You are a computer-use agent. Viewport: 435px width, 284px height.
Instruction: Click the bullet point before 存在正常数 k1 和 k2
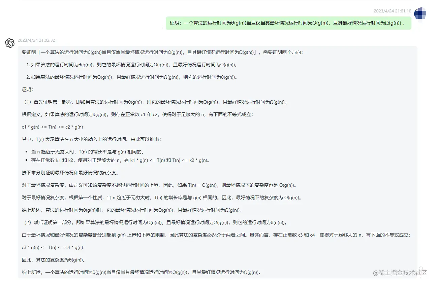[x=26, y=160]
